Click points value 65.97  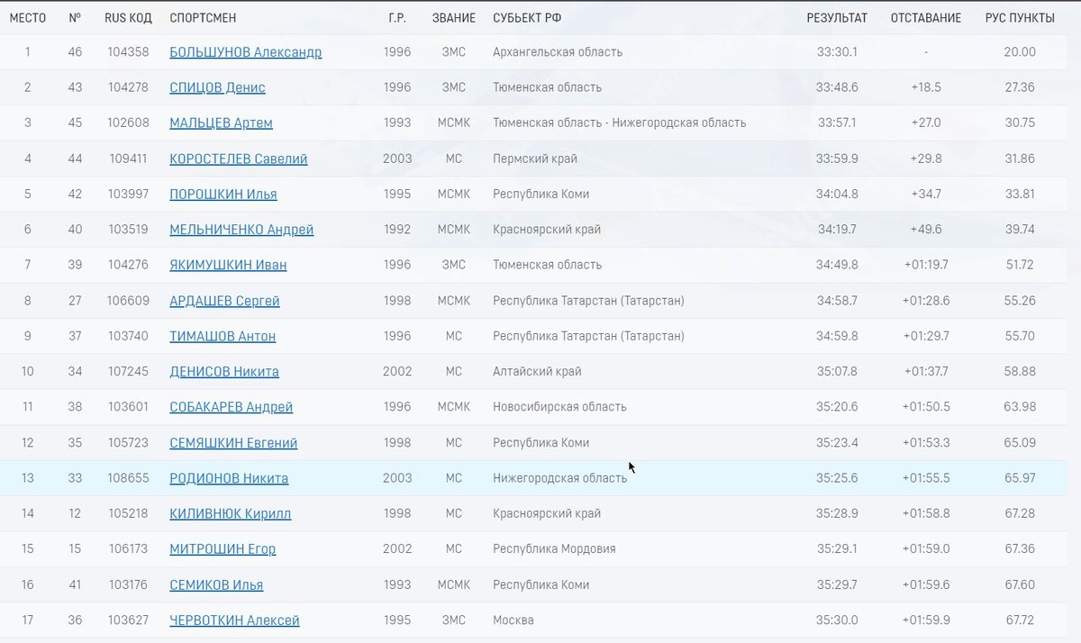[1020, 478]
